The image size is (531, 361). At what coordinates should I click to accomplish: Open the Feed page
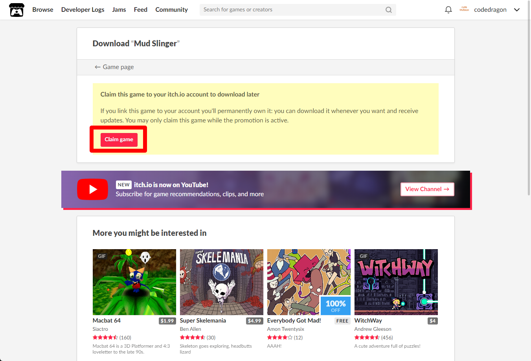click(x=141, y=10)
